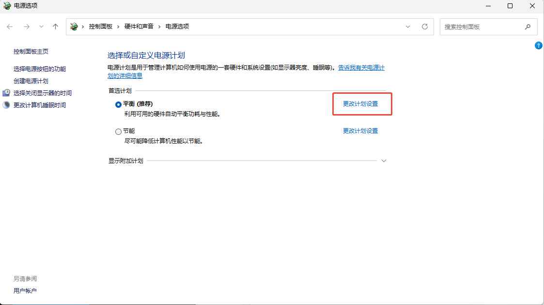Open 更改计算机睡眠时间 link
Viewport: 544px width, 305px height.
click(40, 105)
